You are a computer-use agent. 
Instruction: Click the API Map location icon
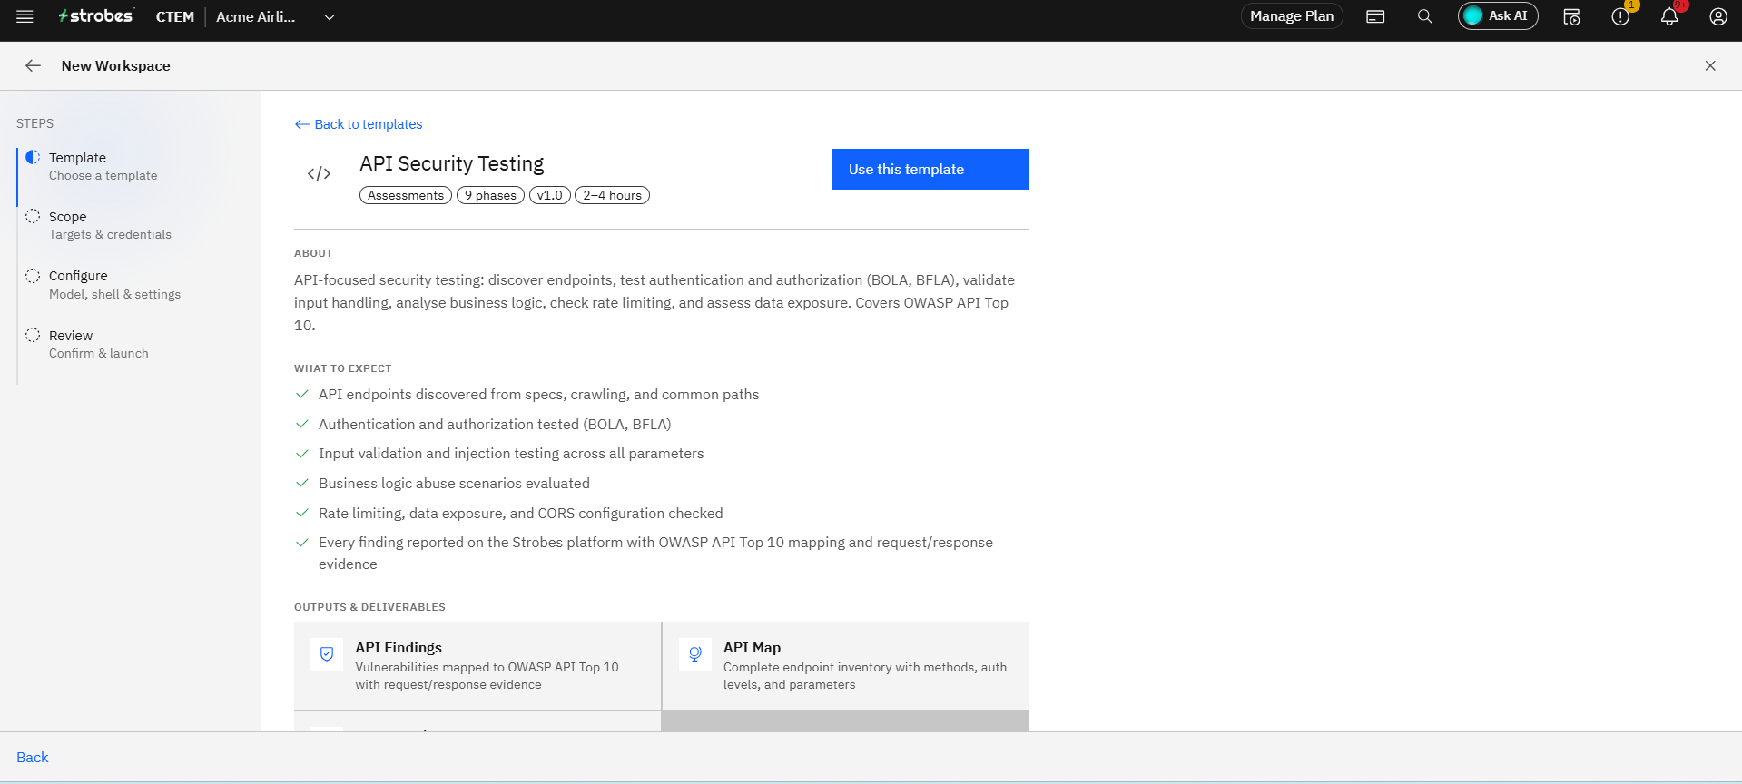695,654
